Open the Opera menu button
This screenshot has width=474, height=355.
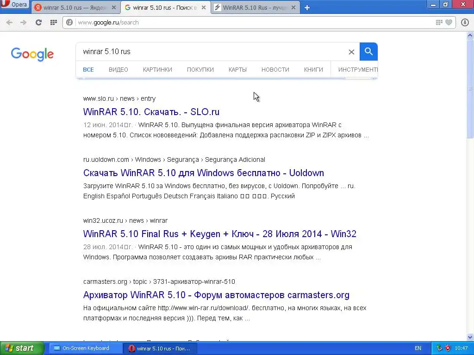point(14,4)
